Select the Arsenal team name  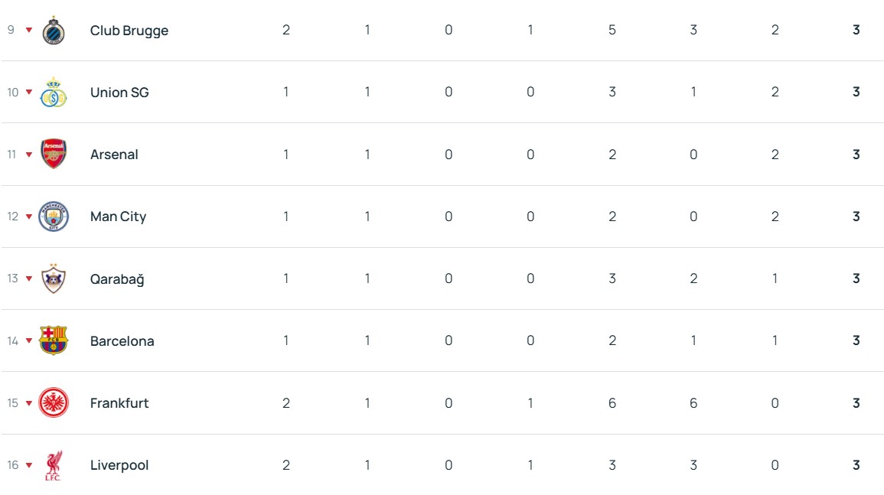tap(114, 155)
